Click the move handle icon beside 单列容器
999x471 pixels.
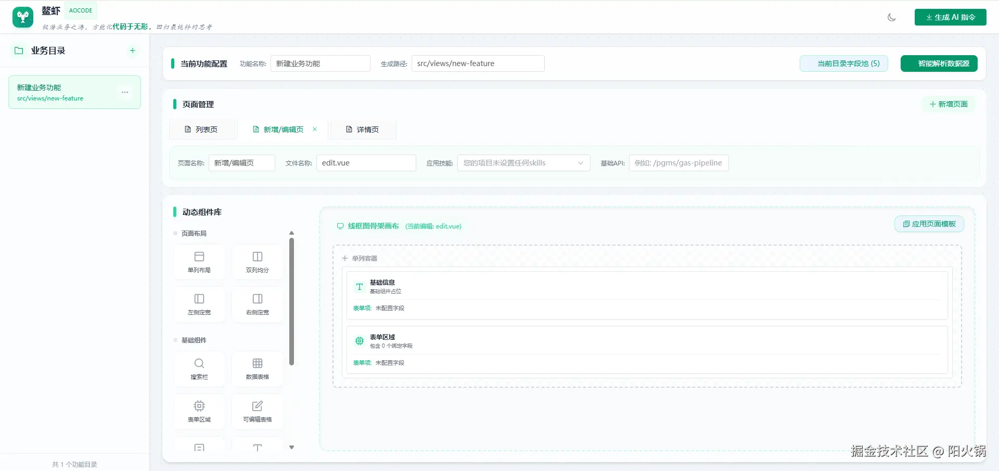tap(344, 258)
